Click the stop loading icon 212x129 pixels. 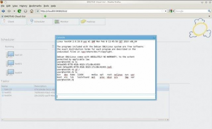point(26,11)
